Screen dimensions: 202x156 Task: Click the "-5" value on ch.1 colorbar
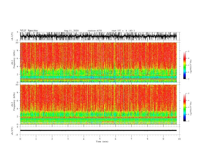click(188, 65)
